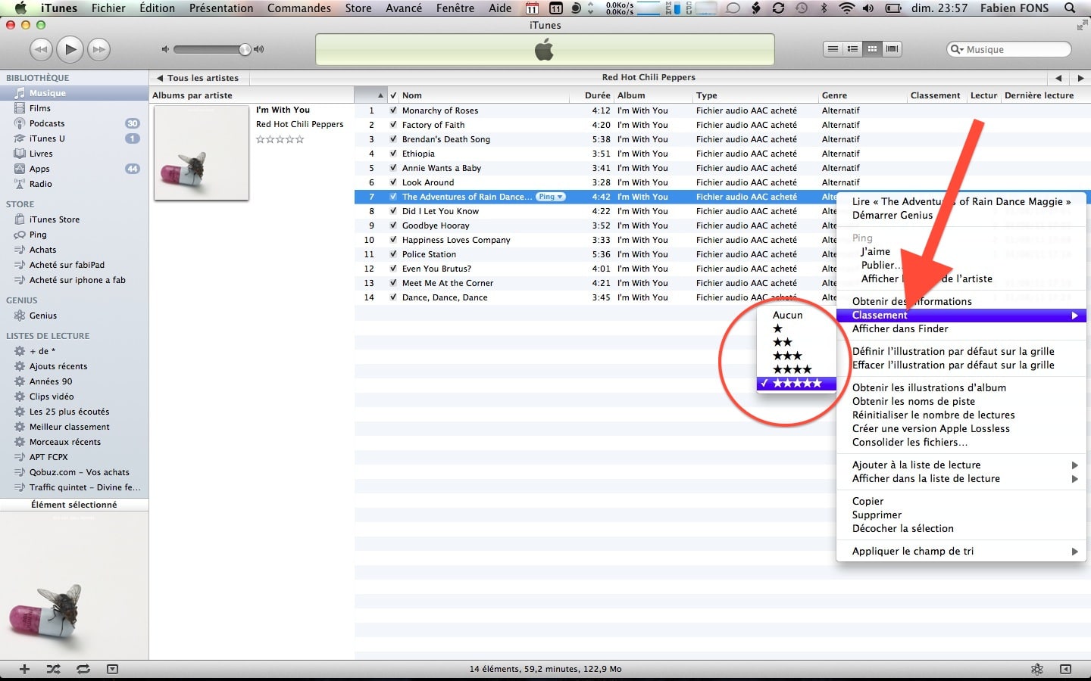Image resolution: width=1091 pixels, height=681 pixels.
Task: Show Genius sidebar button at bottom right
Action: [x=1066, y=669]
